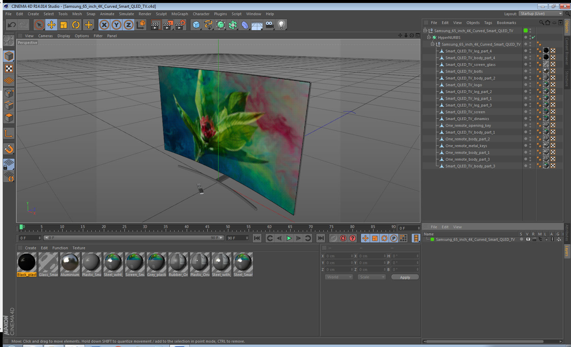Collapse the top Samsung_65_inch root object
This screenshot has height=347, width=571.
pos(425,30)
